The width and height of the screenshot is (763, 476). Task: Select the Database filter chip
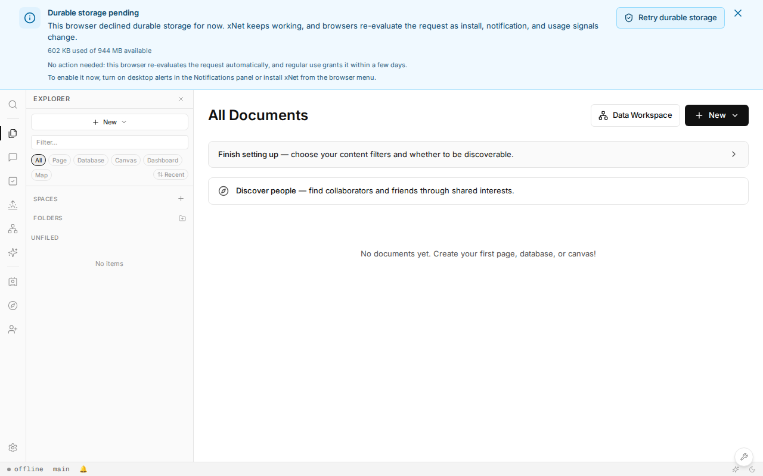tap(91, 160)
